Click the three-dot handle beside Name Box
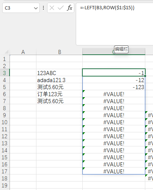The width and height of the screenshot is (153, 190). pos(43,8)
